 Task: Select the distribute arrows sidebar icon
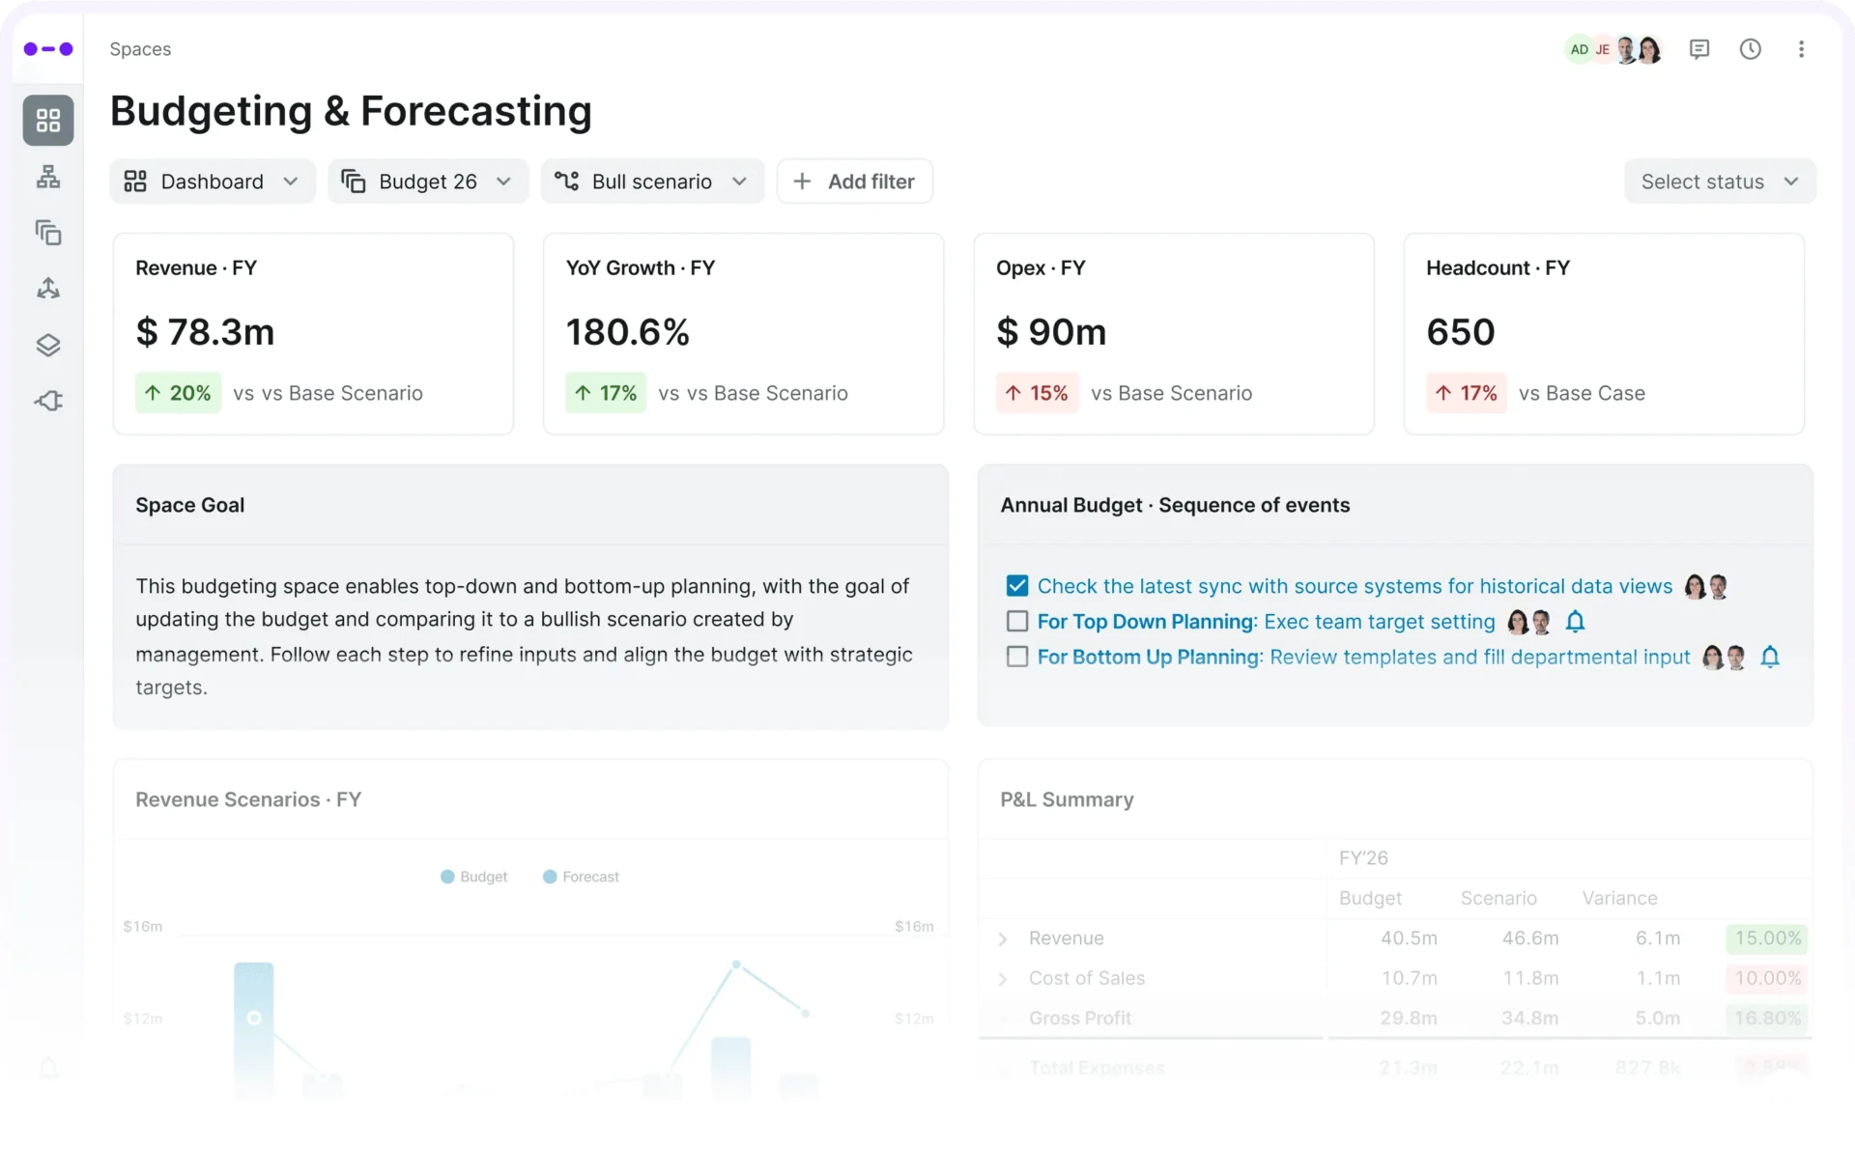click(48, 288)
